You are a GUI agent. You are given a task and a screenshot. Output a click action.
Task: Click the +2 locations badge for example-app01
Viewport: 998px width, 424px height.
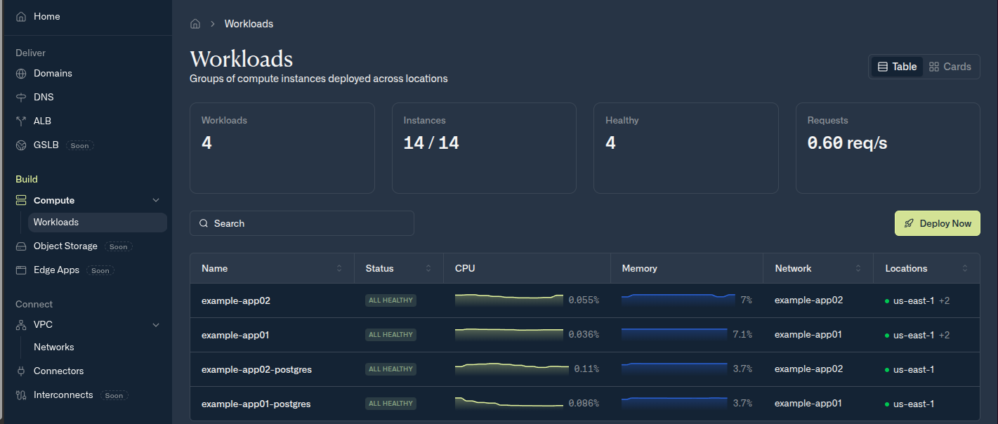point(944,335)
